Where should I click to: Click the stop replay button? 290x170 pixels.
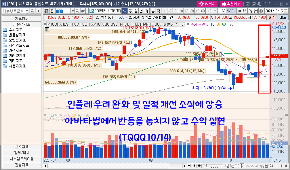tap(194, 166)
